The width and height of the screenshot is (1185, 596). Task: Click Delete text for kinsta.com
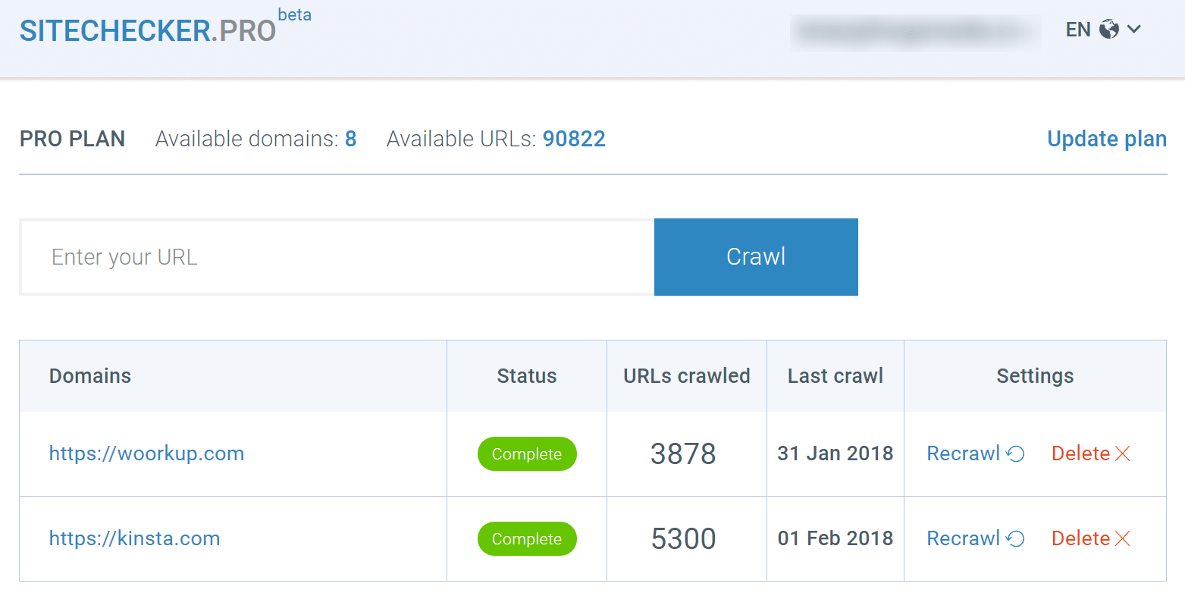(1081, 538)
